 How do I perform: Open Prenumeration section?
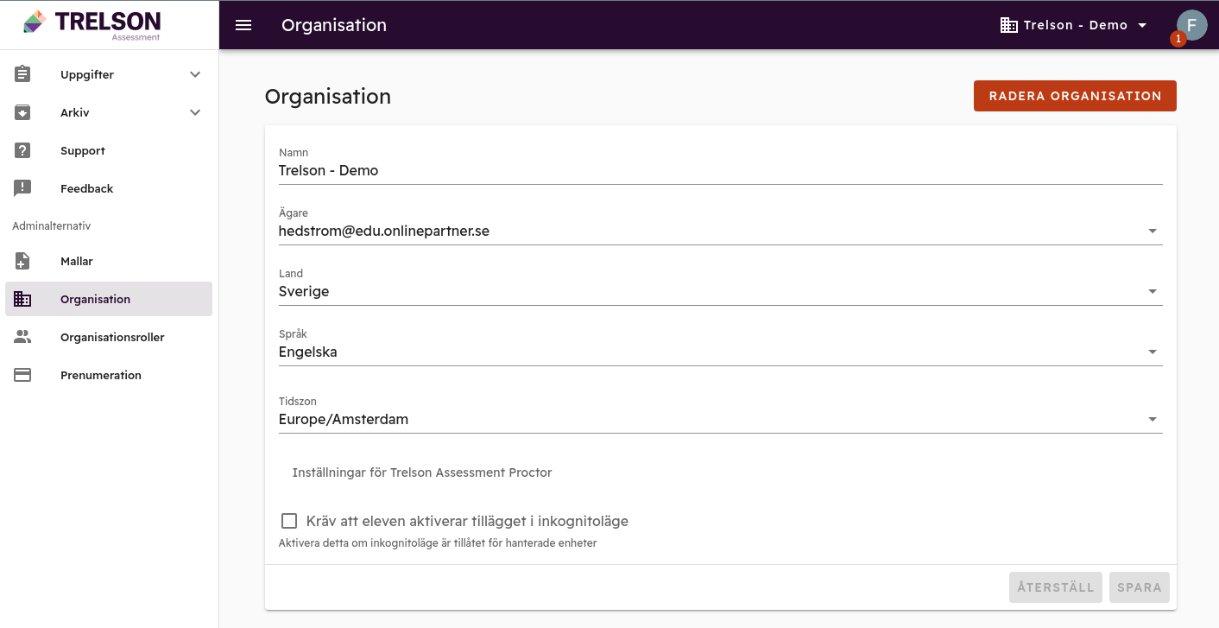point(109,375)
